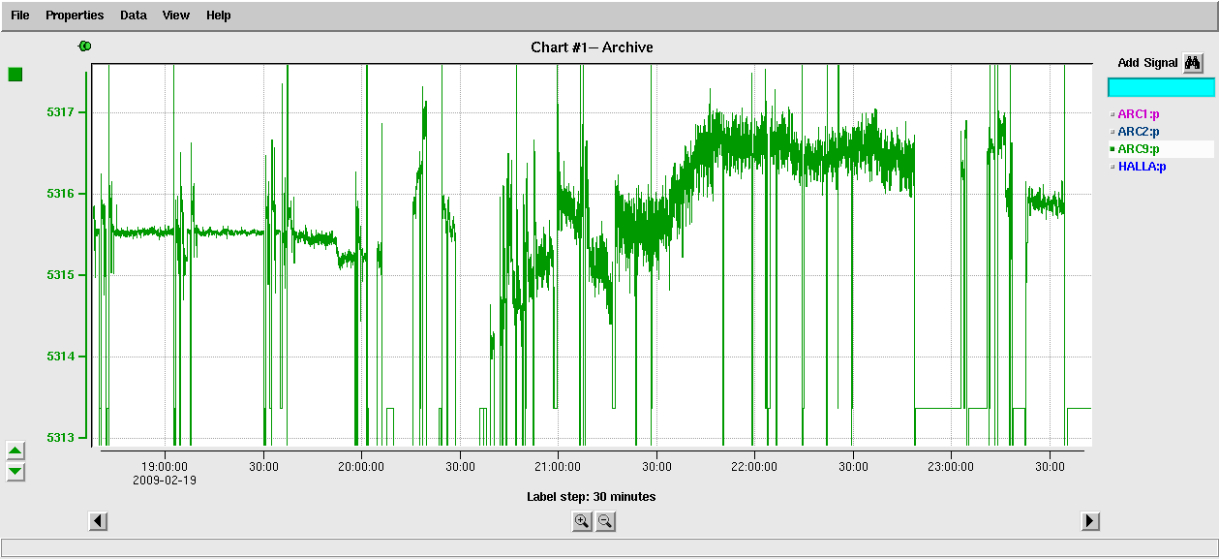Open the Properties menu
The height and width of the screenshot is (559, 1219).
(75, 16)
